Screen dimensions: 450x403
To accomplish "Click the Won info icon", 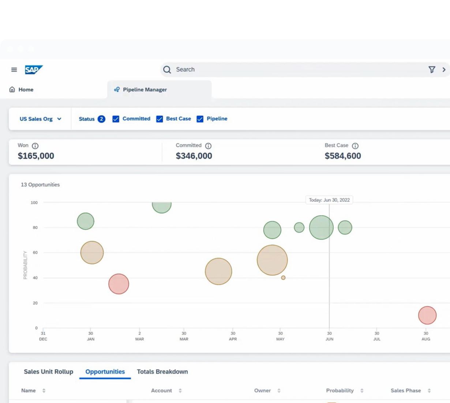I will pyautogui.click(x=35, y=146).
